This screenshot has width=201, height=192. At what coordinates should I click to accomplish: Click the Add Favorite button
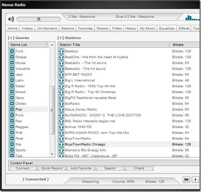click(81, 168)
